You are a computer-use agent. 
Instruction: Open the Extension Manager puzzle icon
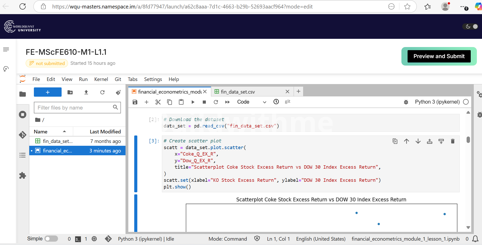coord(23,176)
